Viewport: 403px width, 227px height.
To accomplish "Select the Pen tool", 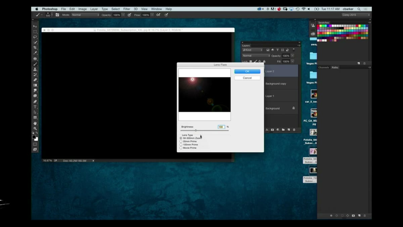I will point(35,101).
